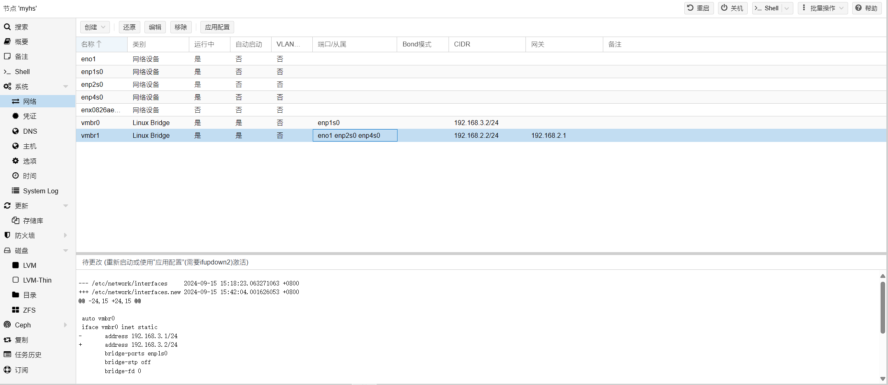Select the eno1 network device row
The image size is (888, 385).
click(481, 59)
